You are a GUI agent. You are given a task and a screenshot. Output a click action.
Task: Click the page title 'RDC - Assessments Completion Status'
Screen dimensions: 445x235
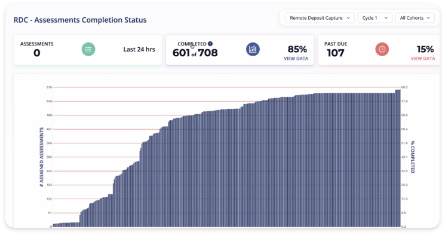[x=80, y=20]
